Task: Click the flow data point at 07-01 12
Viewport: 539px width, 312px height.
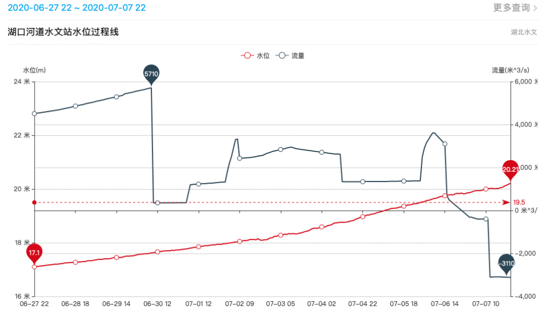Action: [198, 184]
